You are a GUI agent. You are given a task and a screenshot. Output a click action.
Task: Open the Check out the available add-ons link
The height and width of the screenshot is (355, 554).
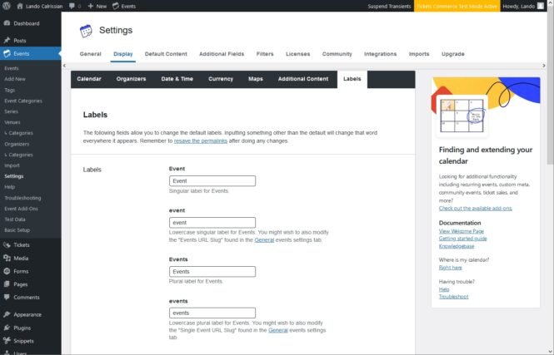[475, 208]
